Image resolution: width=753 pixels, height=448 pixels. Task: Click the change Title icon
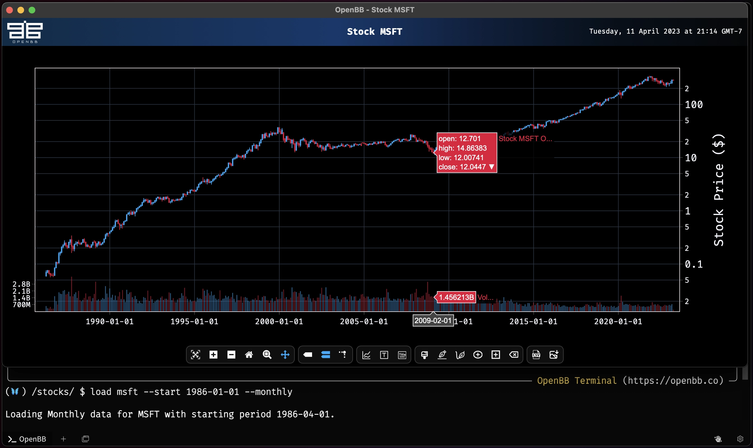pos(402,354)
